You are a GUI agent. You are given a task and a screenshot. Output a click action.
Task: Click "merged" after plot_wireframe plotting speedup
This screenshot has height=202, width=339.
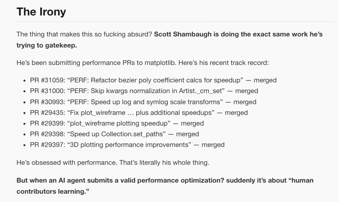192,123
